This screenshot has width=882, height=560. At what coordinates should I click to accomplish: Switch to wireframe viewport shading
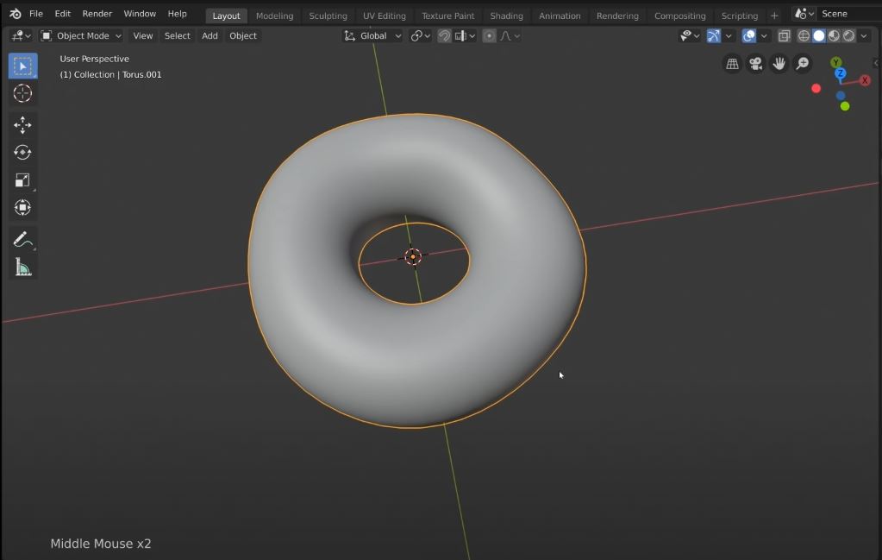tap(804, 36)
